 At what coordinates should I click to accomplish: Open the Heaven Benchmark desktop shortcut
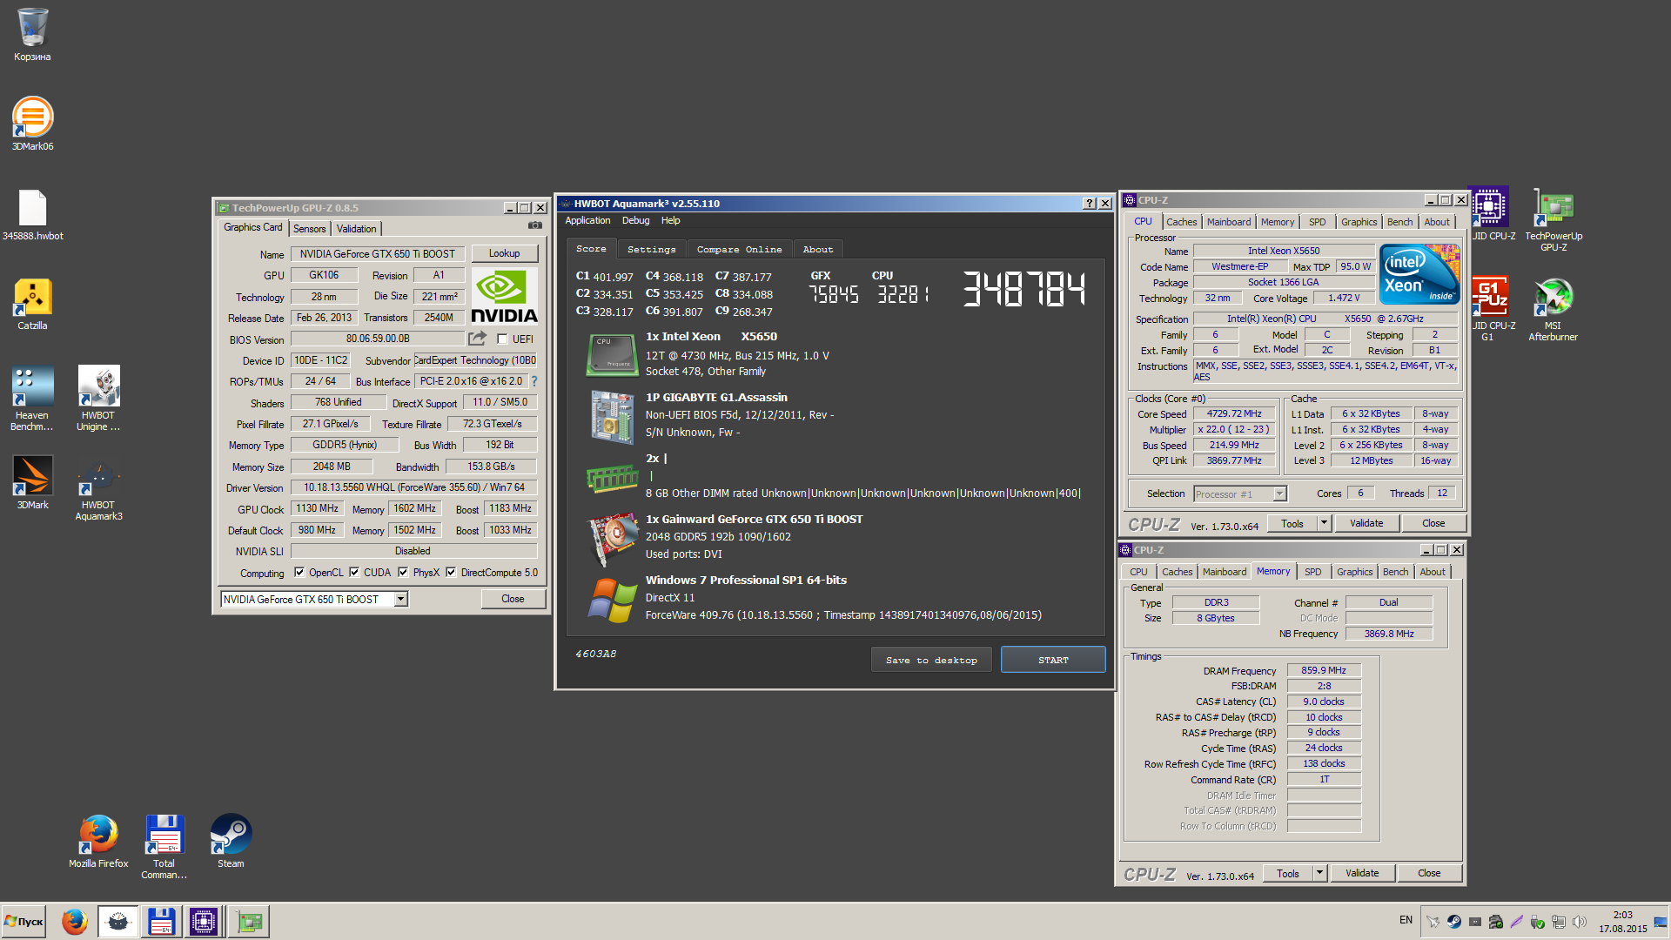point(32,399)
